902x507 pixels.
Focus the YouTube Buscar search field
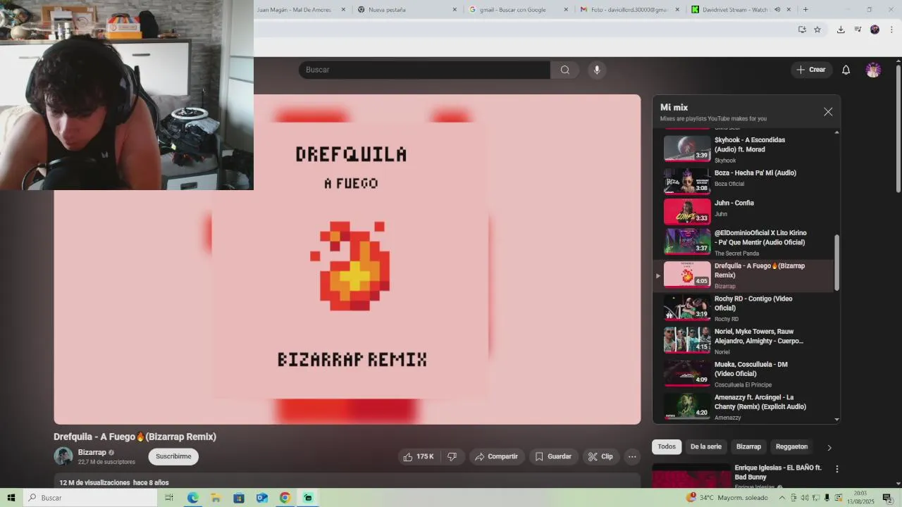pos(424,70)
